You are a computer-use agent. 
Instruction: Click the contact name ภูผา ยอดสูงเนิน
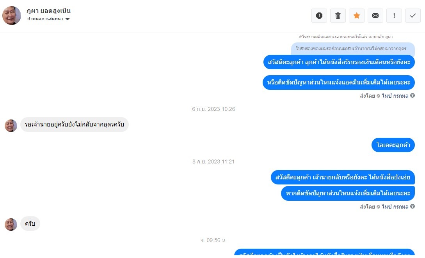[x=48, y=11]
